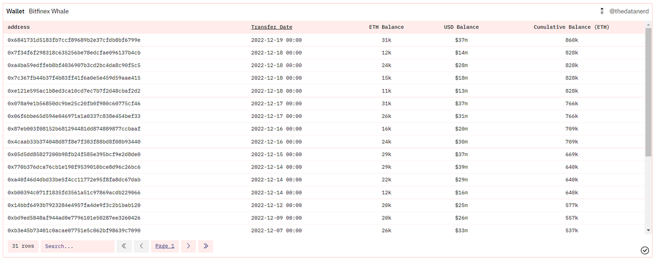The image size is (656, 262).
Task: Select address 0x4caab33b374048d87f8e7f383f88bd8f08b93440
Action: (74, 141)
